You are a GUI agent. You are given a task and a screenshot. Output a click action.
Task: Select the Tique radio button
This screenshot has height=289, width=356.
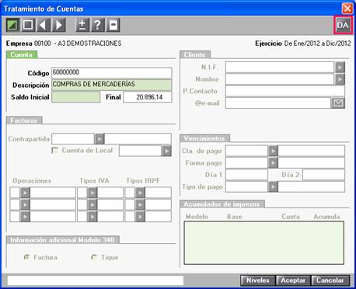tap(94, 257)
